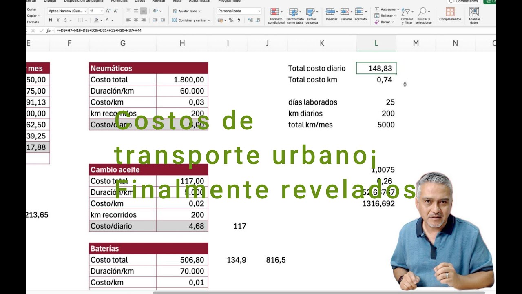
Task: Click Analizar datos
Action: click(474, 16)
